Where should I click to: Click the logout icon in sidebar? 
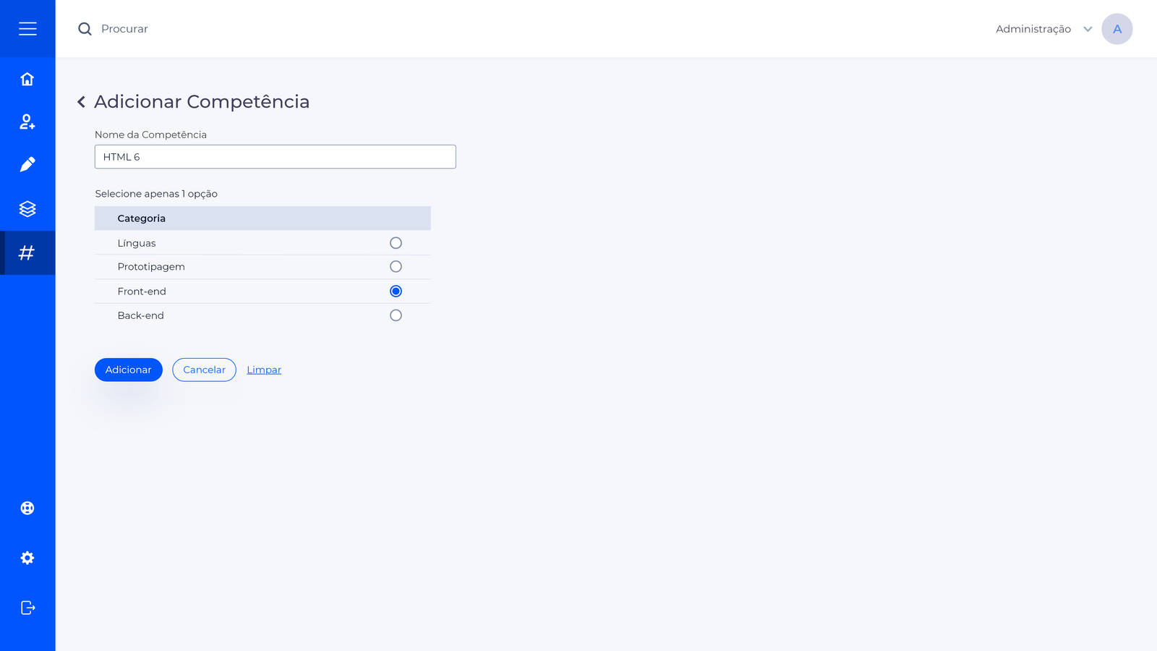(x=27, y=608)
